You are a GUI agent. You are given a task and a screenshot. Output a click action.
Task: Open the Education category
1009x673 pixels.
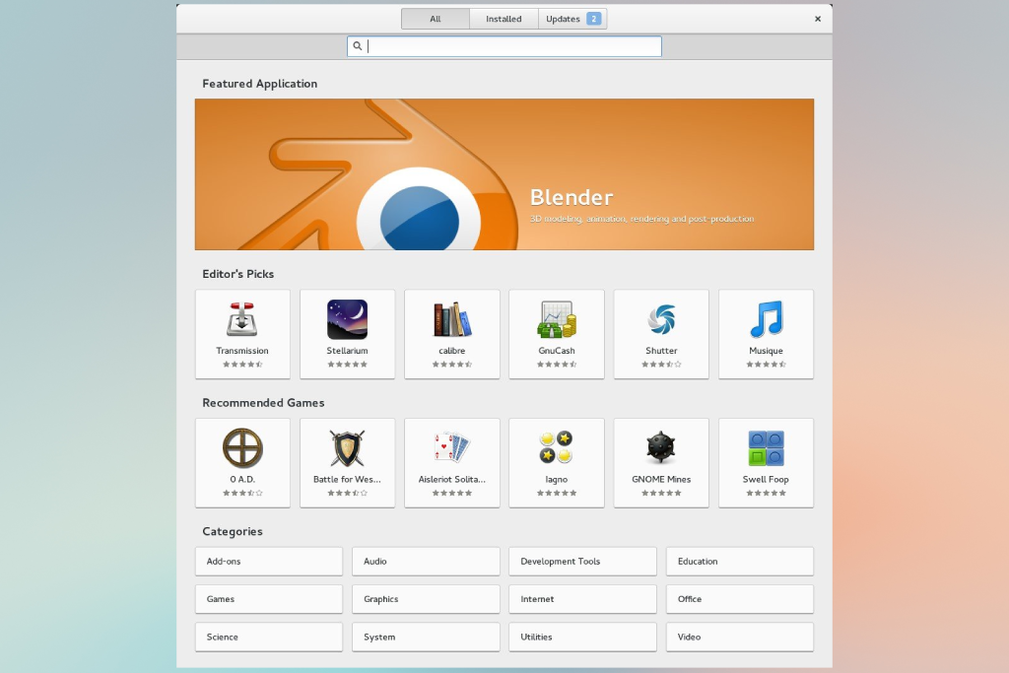(740, 561)
